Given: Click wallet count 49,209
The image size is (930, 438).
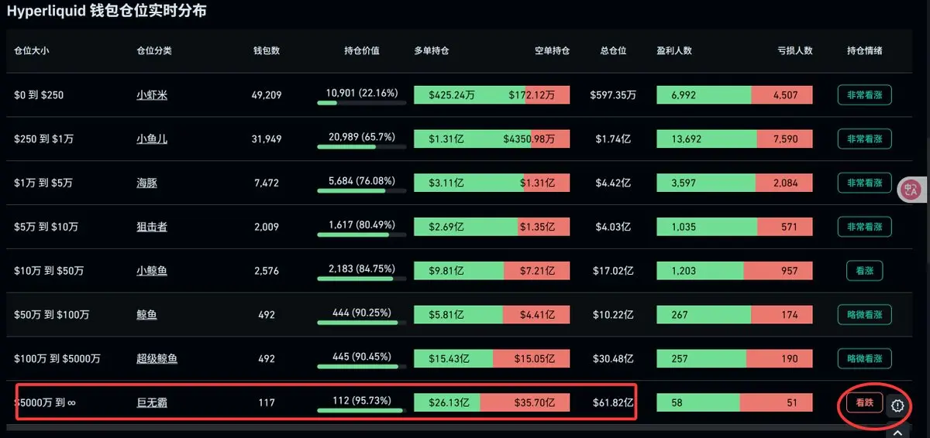Looking at the screenshot, I should [267, 95].
